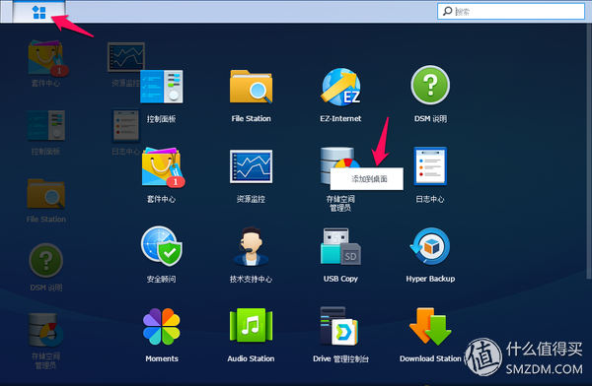The height and width of the screenshot is (386, 592).
Task: Click the search magnifier icon
Action: pyautogui.click(x=447, y=11)
